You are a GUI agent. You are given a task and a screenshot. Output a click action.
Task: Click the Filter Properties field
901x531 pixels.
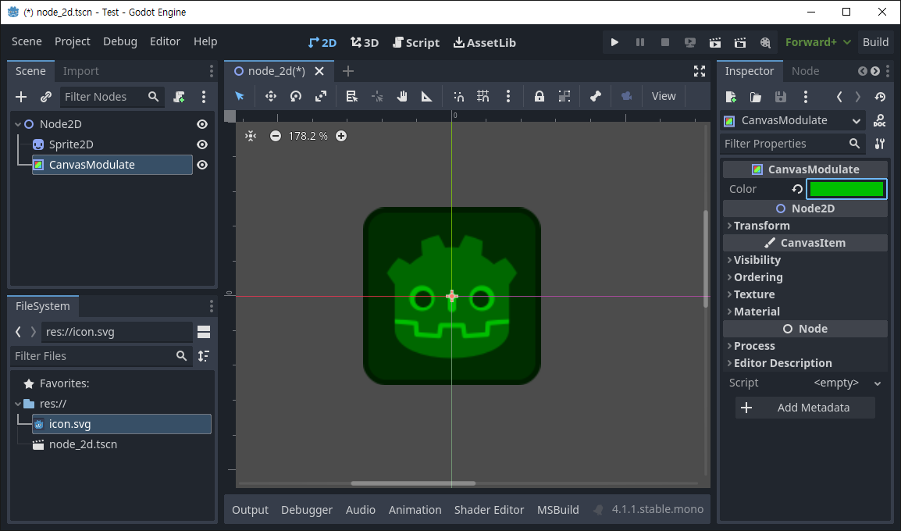(x=792, y=144)
